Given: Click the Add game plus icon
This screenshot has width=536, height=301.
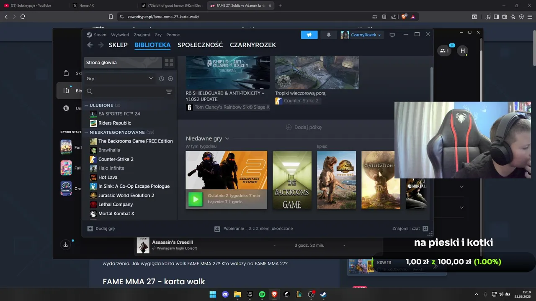Looking at the screenshot, I should point(90,229).
